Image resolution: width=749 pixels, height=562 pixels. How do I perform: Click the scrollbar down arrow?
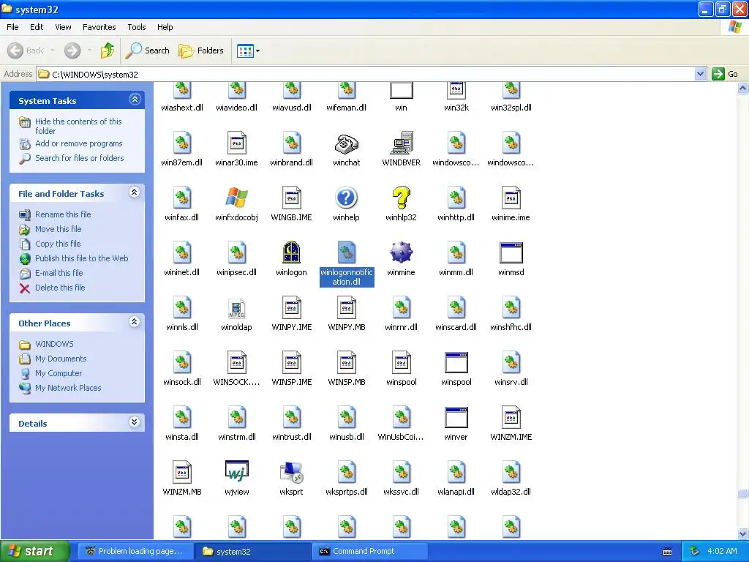pos(743,533)
